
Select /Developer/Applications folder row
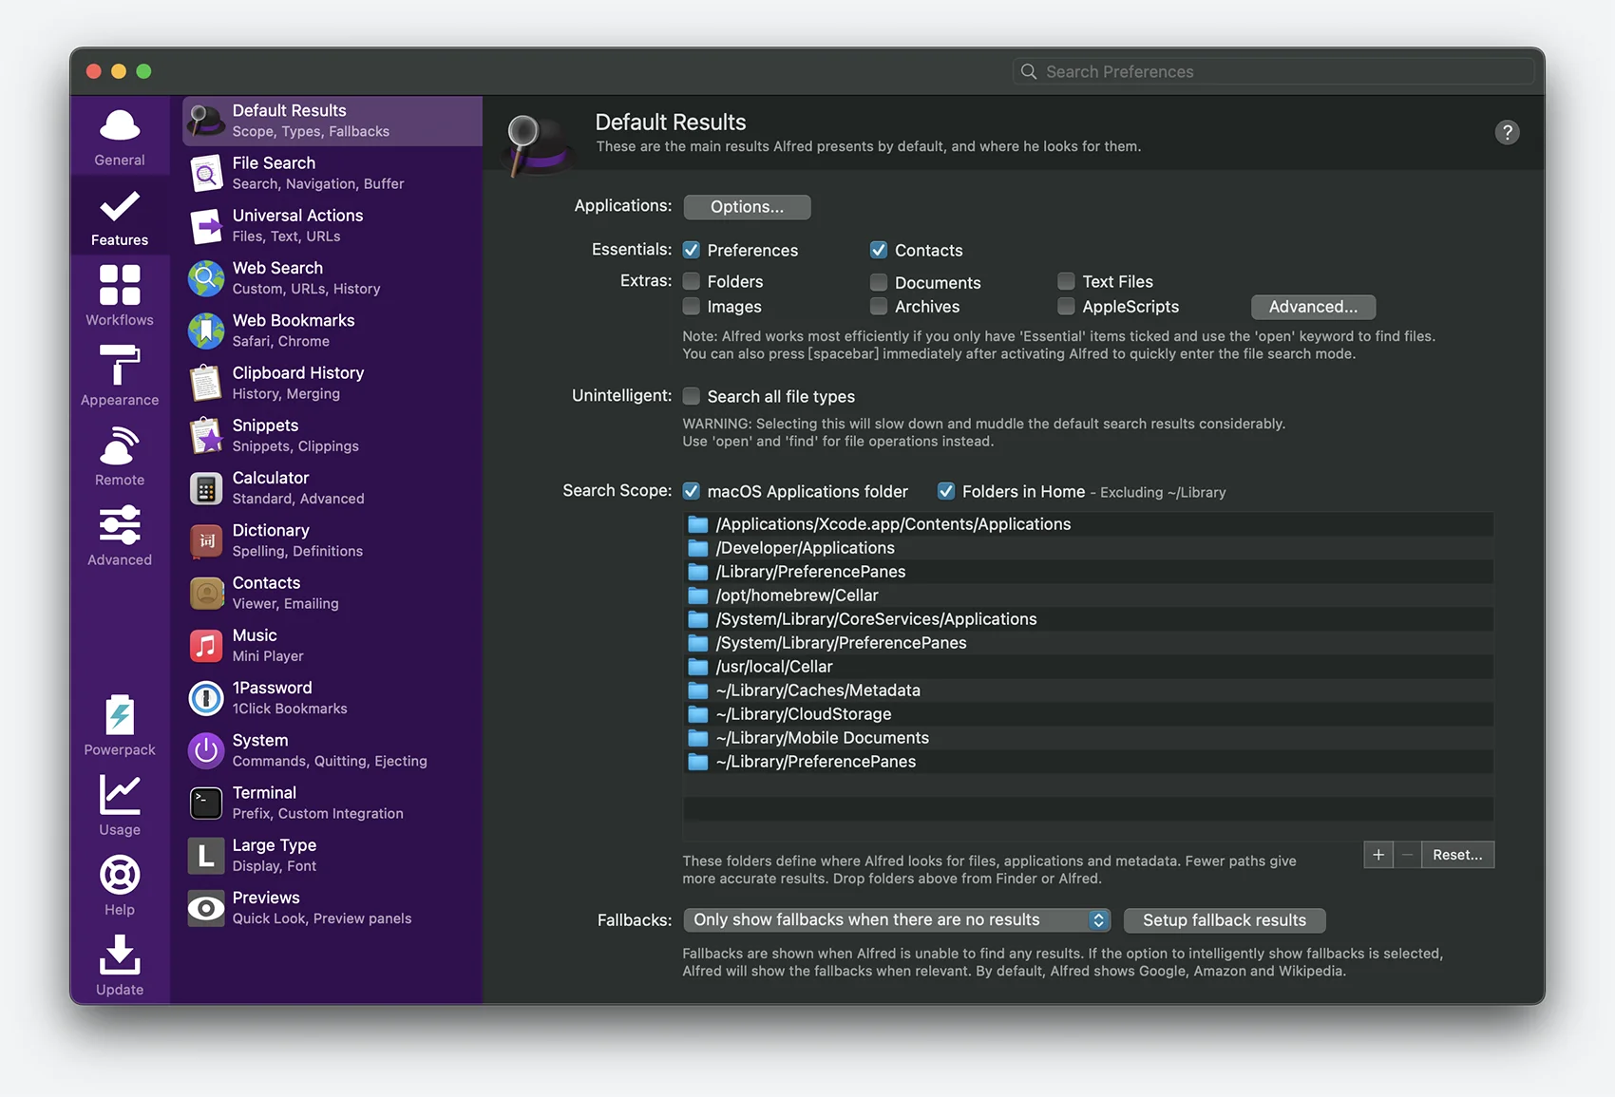[1088, 548]
